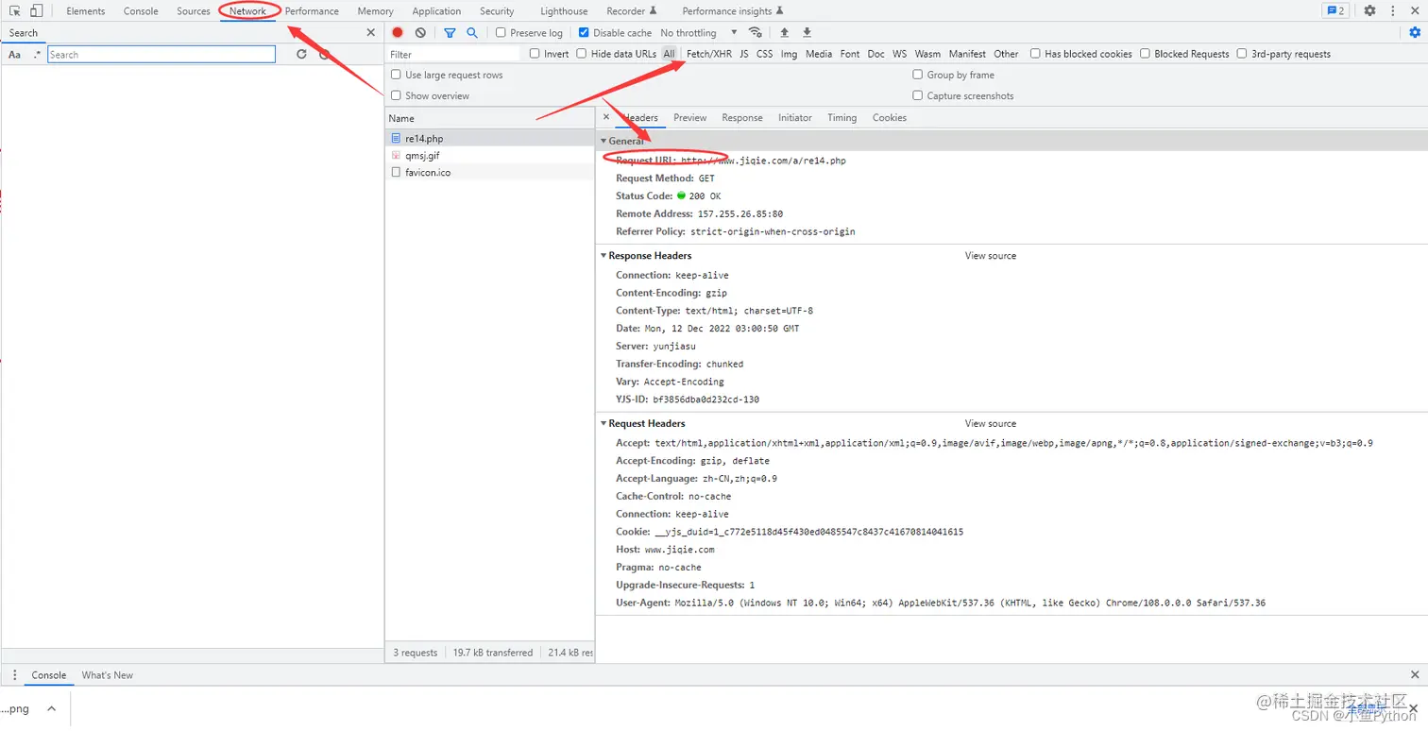Stop recording network log with red button
The image size is (1428, 731).
point(398,32)
